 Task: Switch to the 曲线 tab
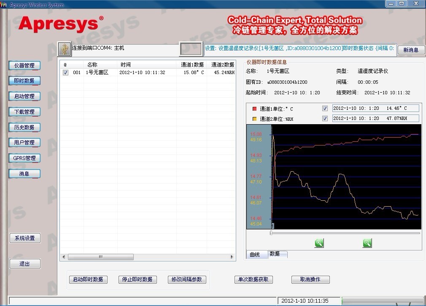(256, 255)
